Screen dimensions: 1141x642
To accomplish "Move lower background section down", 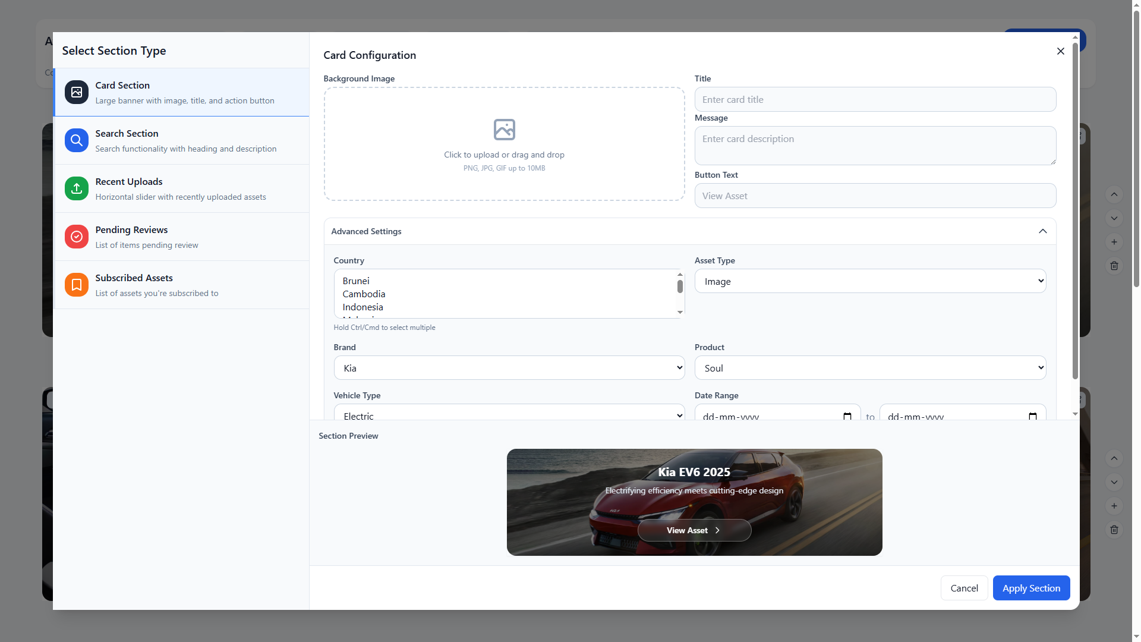I will (x=1114, y=482).
